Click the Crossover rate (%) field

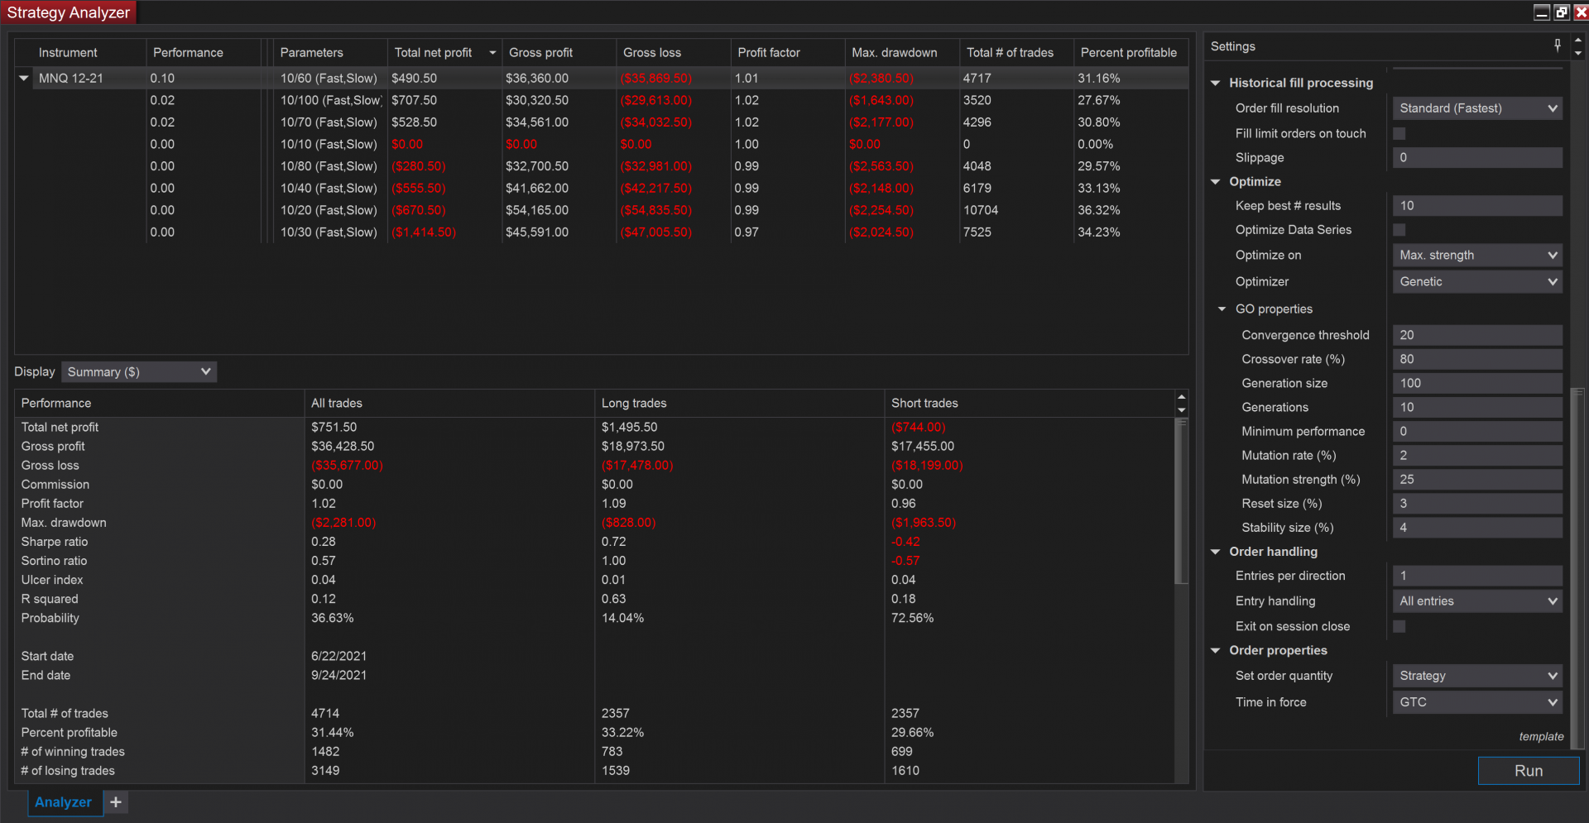click(x=1477, y=359)
